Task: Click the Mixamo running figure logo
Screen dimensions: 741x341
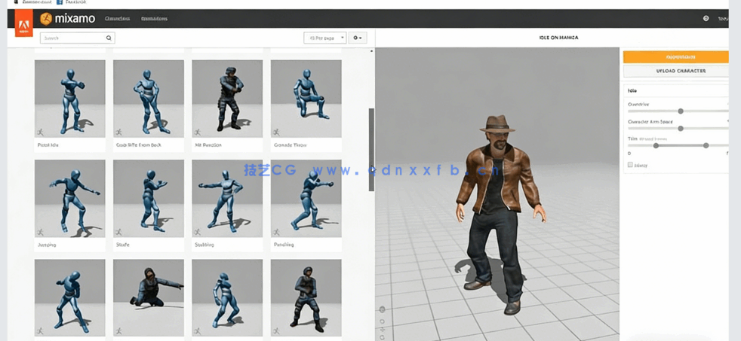Action: [x=46, y=19]
